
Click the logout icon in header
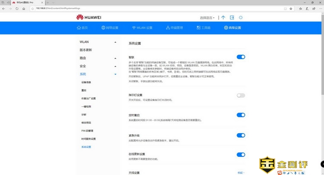click(232, 18)
